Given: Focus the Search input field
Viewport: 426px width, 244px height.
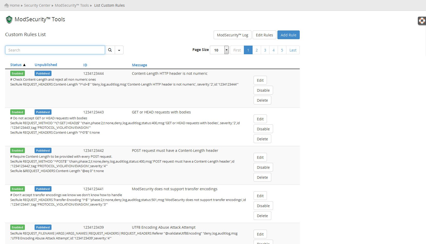Looking at the screenshot, I should tap(55, 50).
